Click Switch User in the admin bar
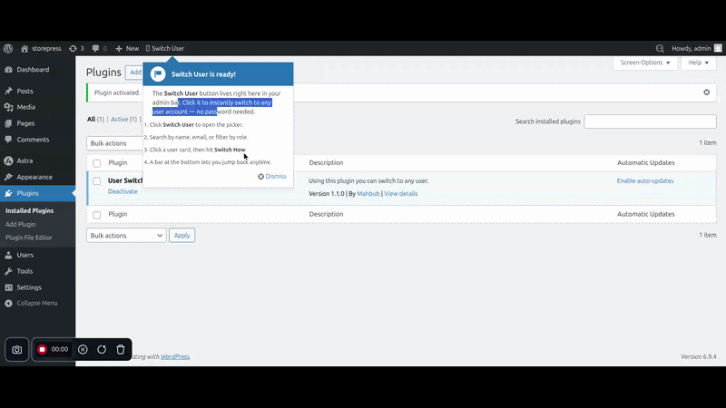The image size is (726, 408). tap(165, 49)
